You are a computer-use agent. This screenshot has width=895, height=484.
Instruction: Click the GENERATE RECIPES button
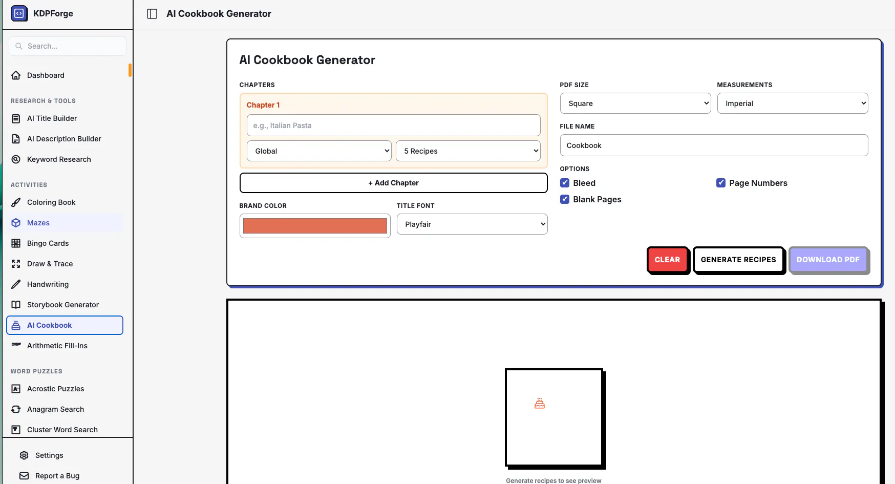pyautogui.click(x=738, y=260)
